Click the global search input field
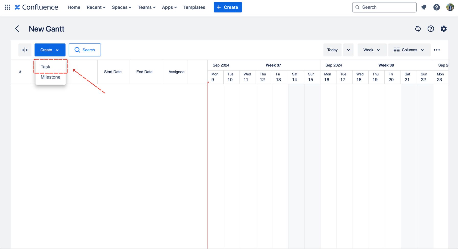This screenshot has width=458, height=249. 384,7
